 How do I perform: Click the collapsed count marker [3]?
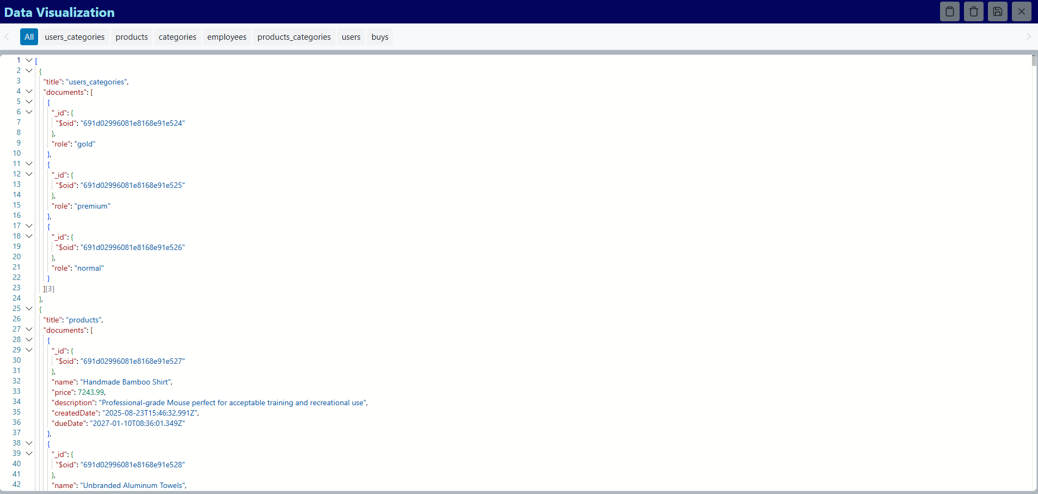coord(50,289)
